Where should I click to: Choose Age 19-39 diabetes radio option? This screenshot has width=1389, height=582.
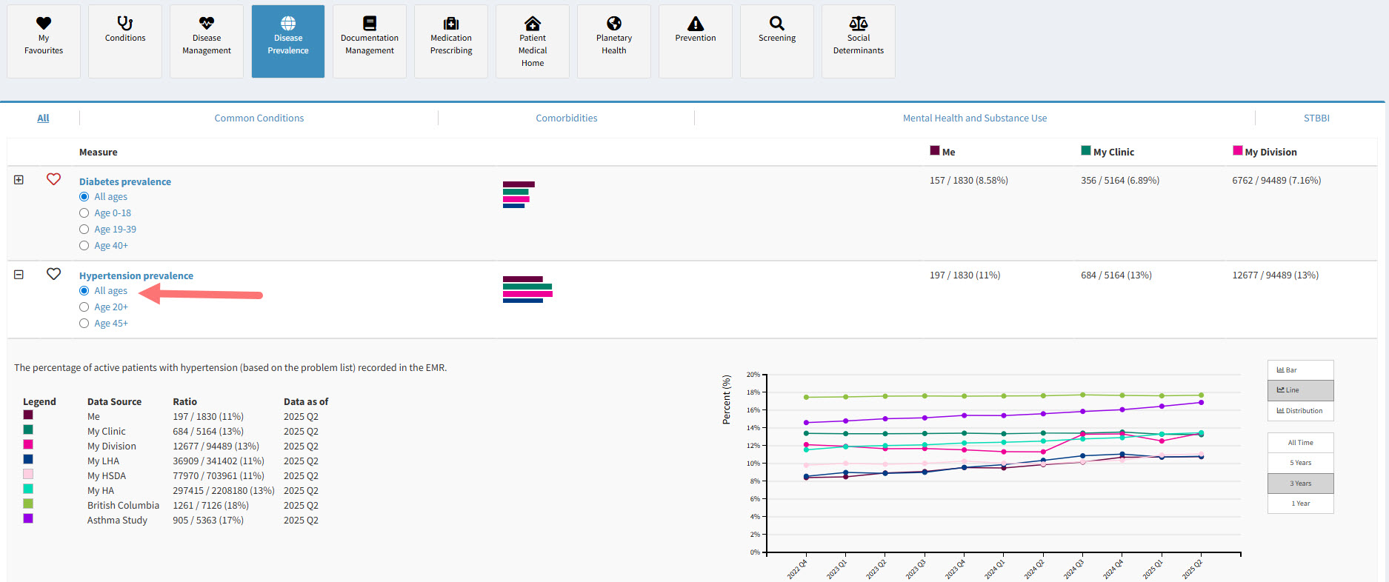point(84,230)
